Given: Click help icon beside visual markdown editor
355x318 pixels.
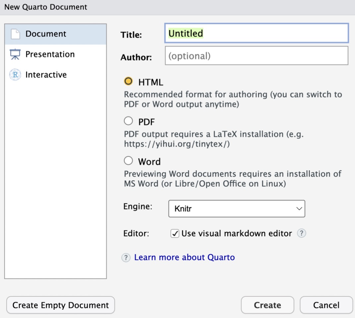Looking at the screenshot, I should click(x=301, y=234).
